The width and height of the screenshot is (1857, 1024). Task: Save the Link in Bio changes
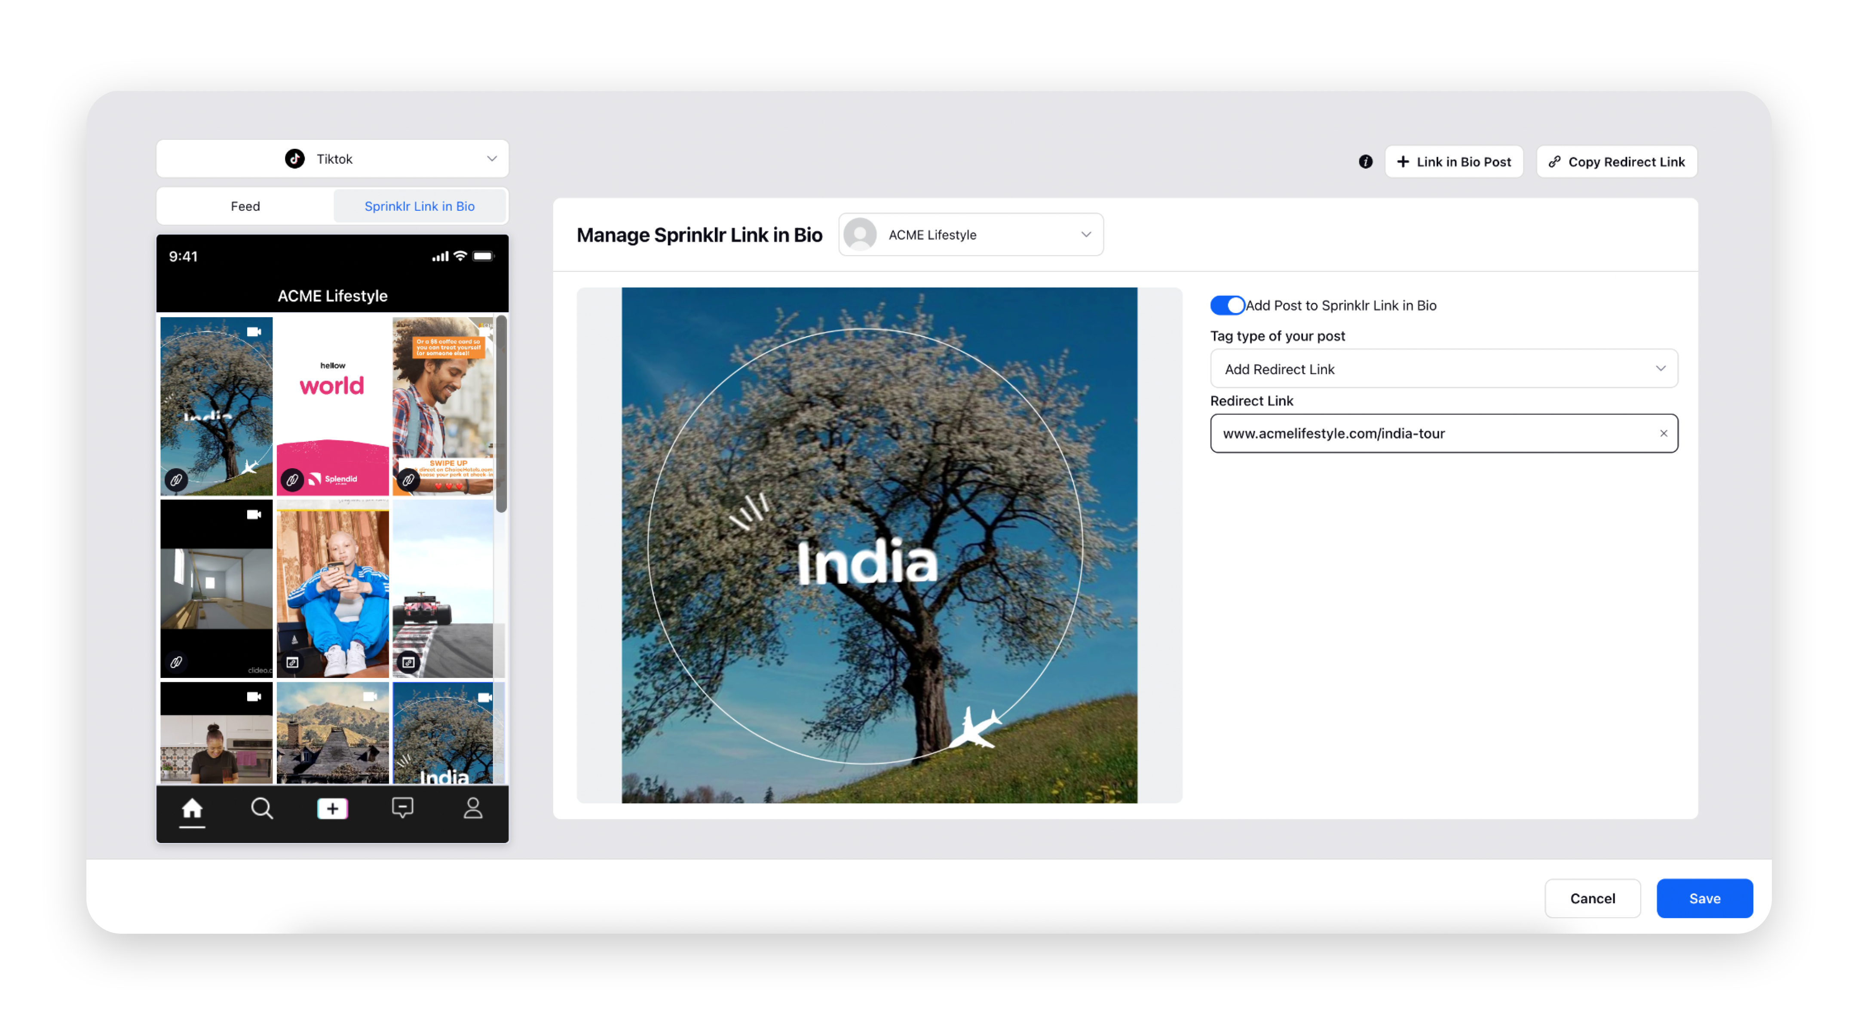[1704, 898]
